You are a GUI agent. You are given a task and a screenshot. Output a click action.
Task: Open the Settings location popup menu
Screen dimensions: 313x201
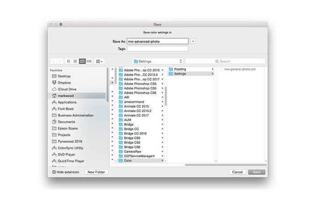(158, 61)
